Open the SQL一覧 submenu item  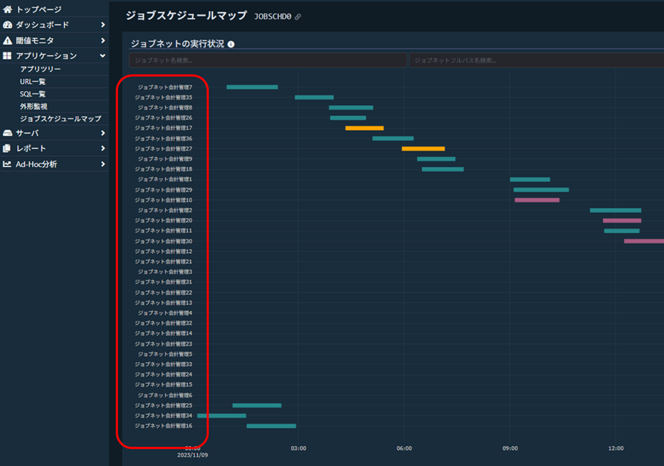coord(33,94)
